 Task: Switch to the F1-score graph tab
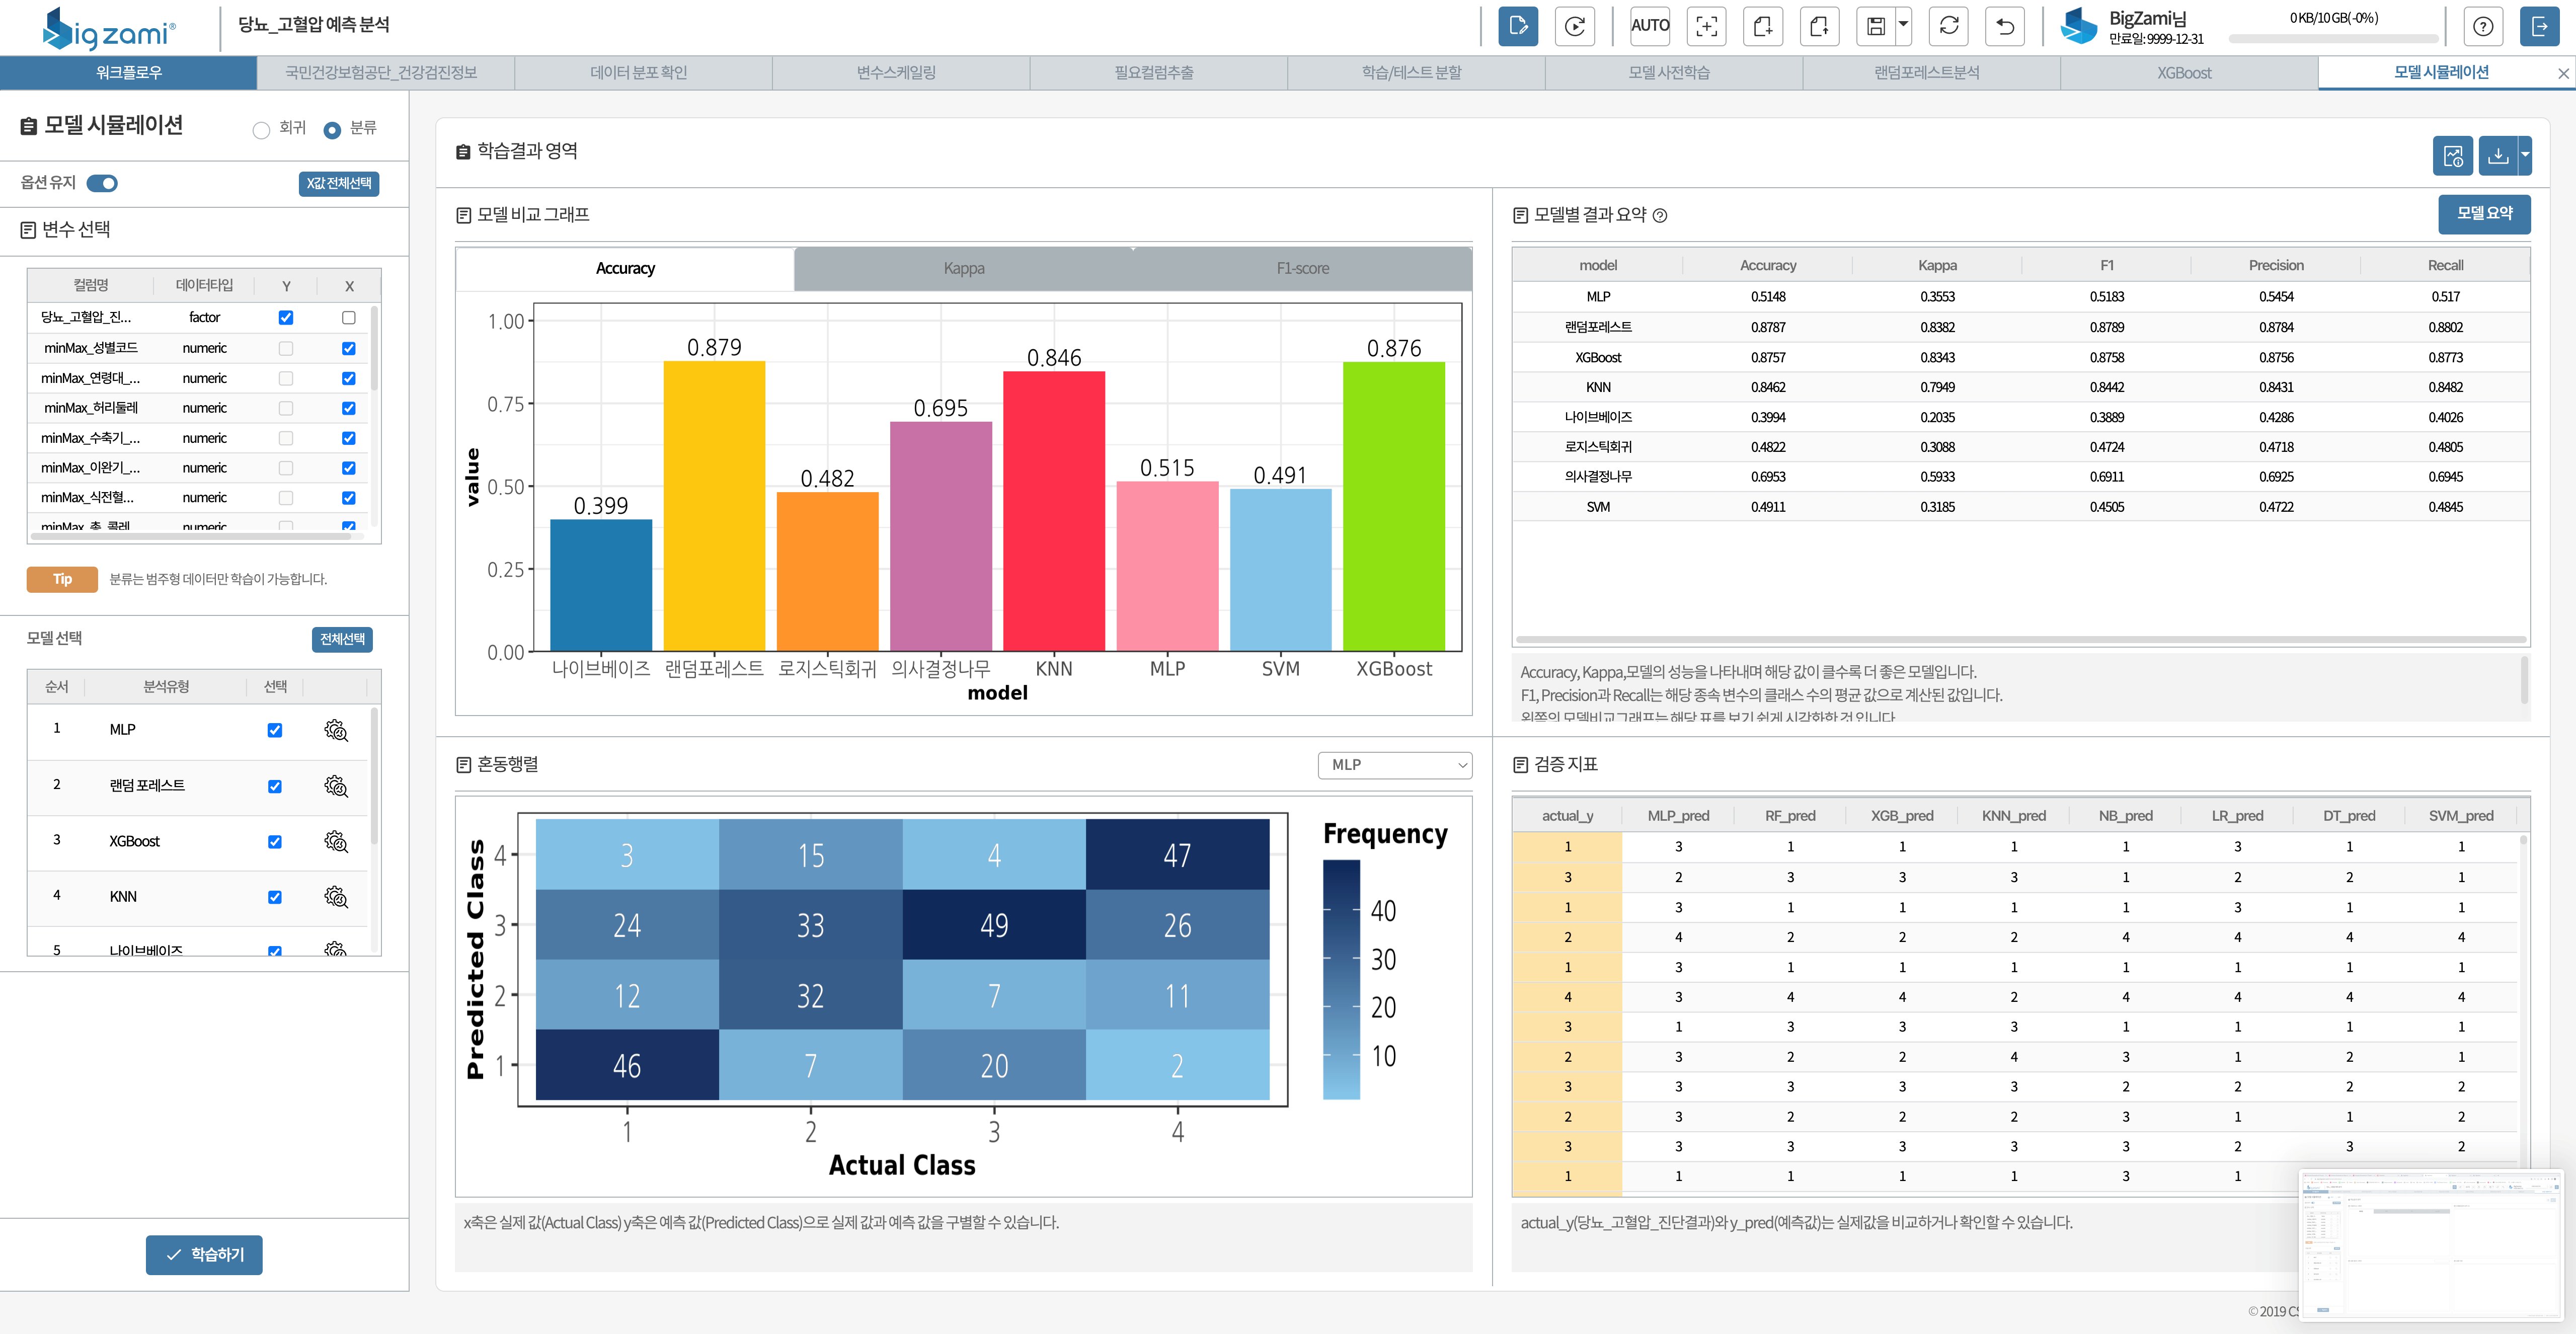(x=1302, y=269)
